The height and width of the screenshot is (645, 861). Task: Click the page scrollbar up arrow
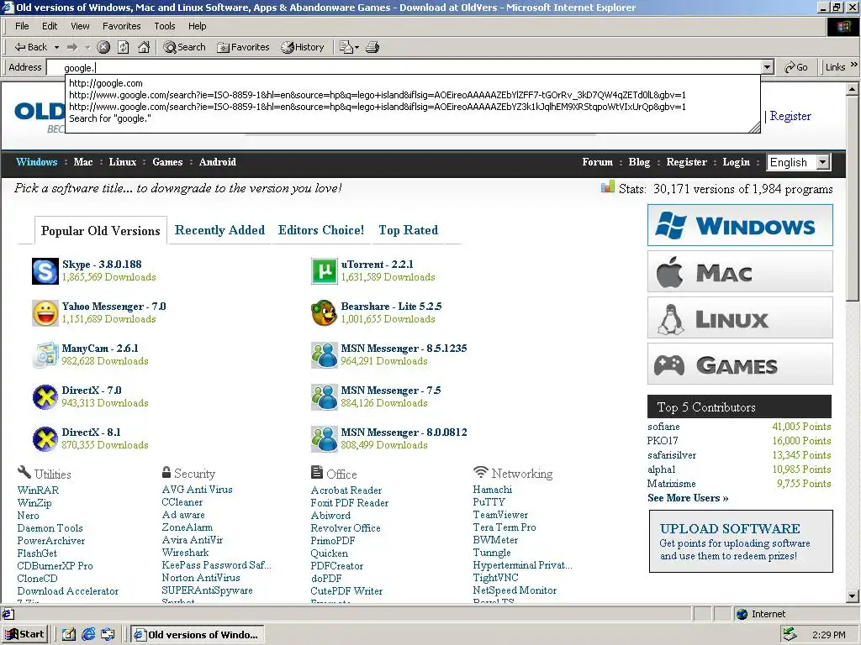pos(853,88)
